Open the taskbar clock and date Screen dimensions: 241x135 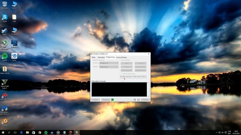tap(236, 132)
